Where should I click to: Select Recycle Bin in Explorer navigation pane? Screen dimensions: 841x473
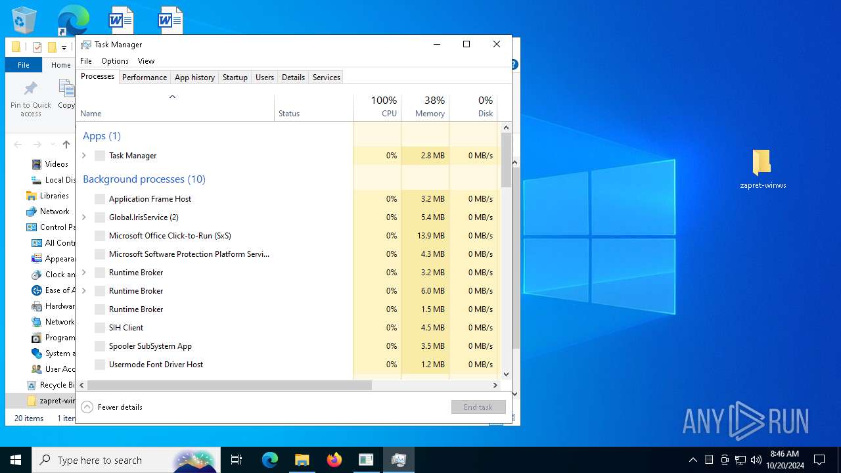tap(51, 385)
